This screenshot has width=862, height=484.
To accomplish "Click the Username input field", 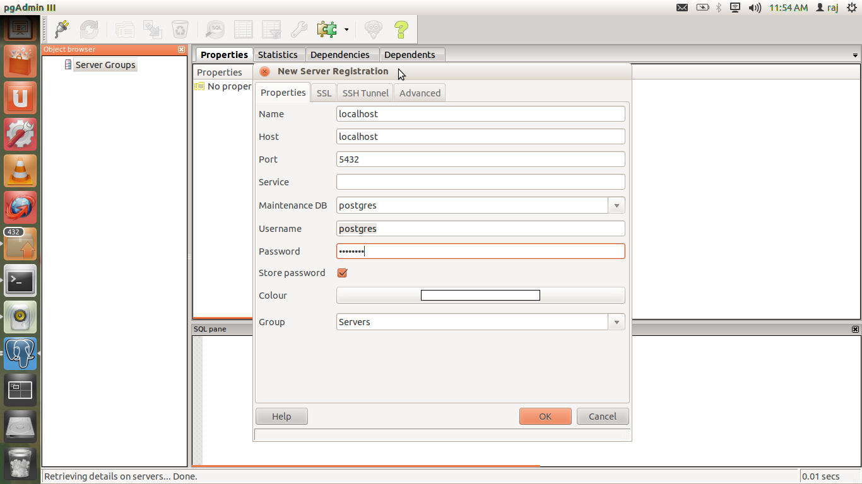I will (481, 229).
